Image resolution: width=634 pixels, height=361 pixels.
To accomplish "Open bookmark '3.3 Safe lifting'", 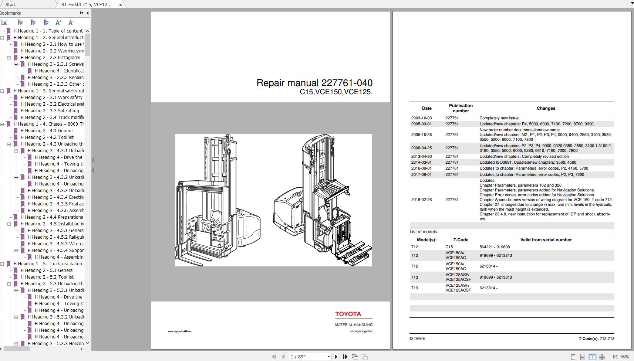I will coord(50,110).
